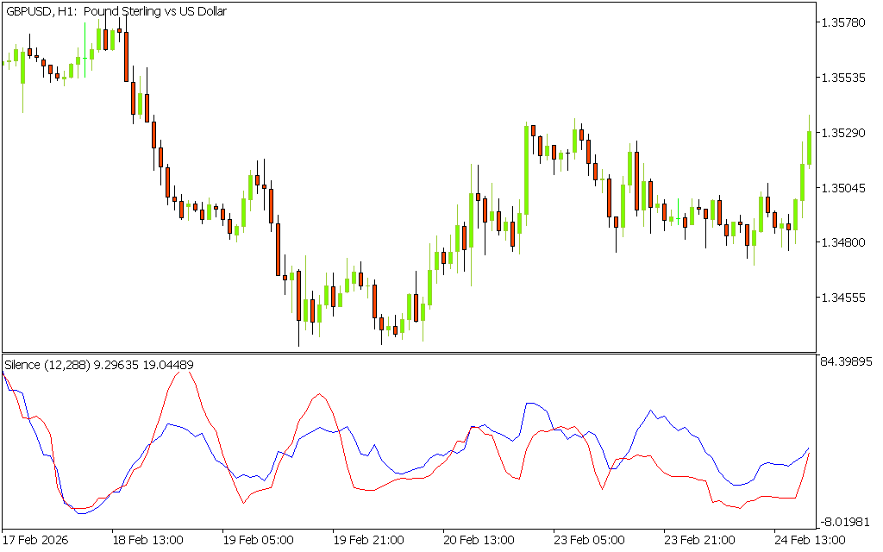Select the 1.35290 price axis label
The width and height of the screenshot is (883, 552).
tap(844, 133)
